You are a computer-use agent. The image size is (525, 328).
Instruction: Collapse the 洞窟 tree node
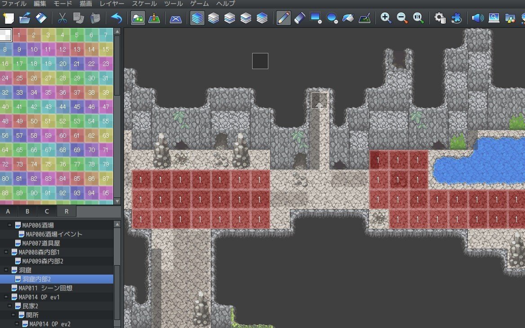pos(6,270)
